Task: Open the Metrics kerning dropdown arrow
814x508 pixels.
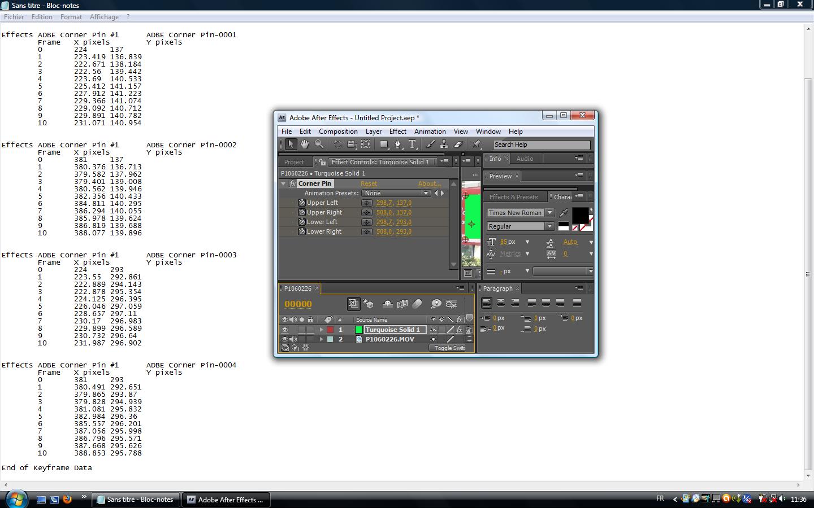Action: pyautogui.click(x=527, y=254)
